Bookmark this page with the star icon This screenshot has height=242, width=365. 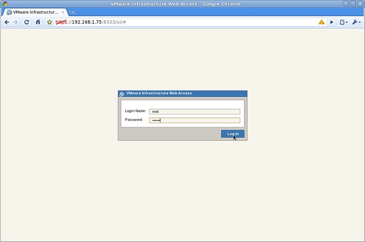point(49,22)
